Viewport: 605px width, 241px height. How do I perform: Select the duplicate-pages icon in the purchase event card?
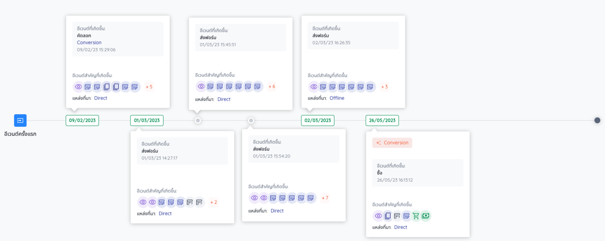pyautogui.click(x=388, y=216)
